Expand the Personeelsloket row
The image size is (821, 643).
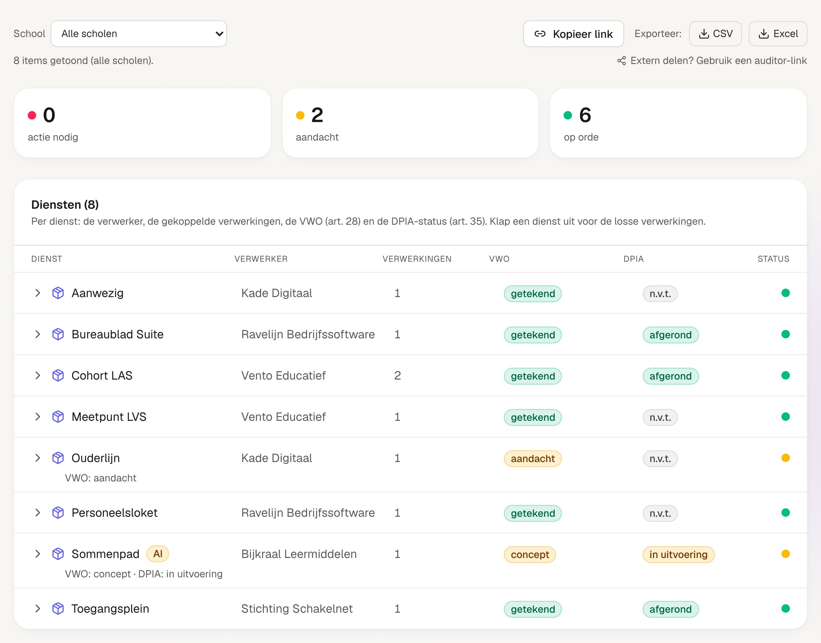click(x=38, y=513)
